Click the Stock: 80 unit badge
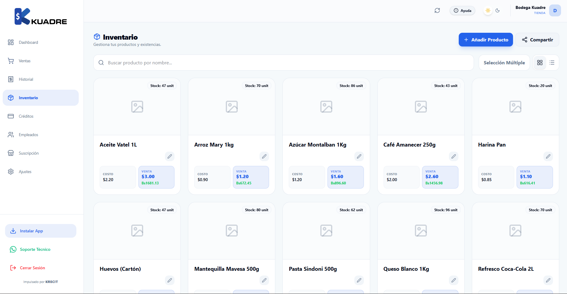 coord(257,210)
